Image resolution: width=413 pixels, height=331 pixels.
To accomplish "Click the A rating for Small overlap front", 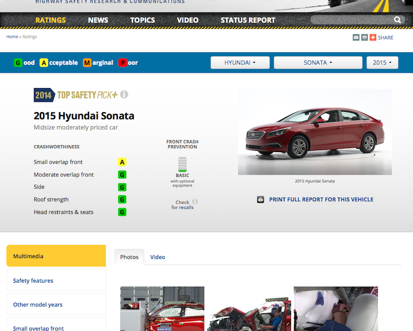I will [122, 162].
